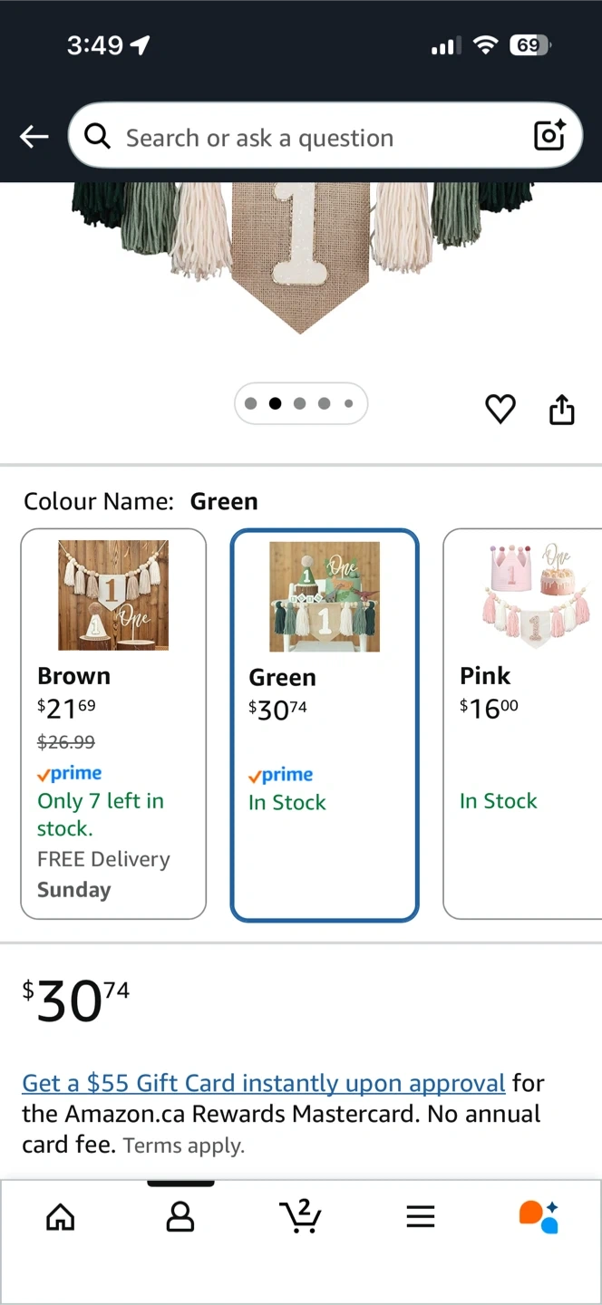Open the Home tab icon
Viewport: 602px width, 1305px height.
tap(61, 1217)
